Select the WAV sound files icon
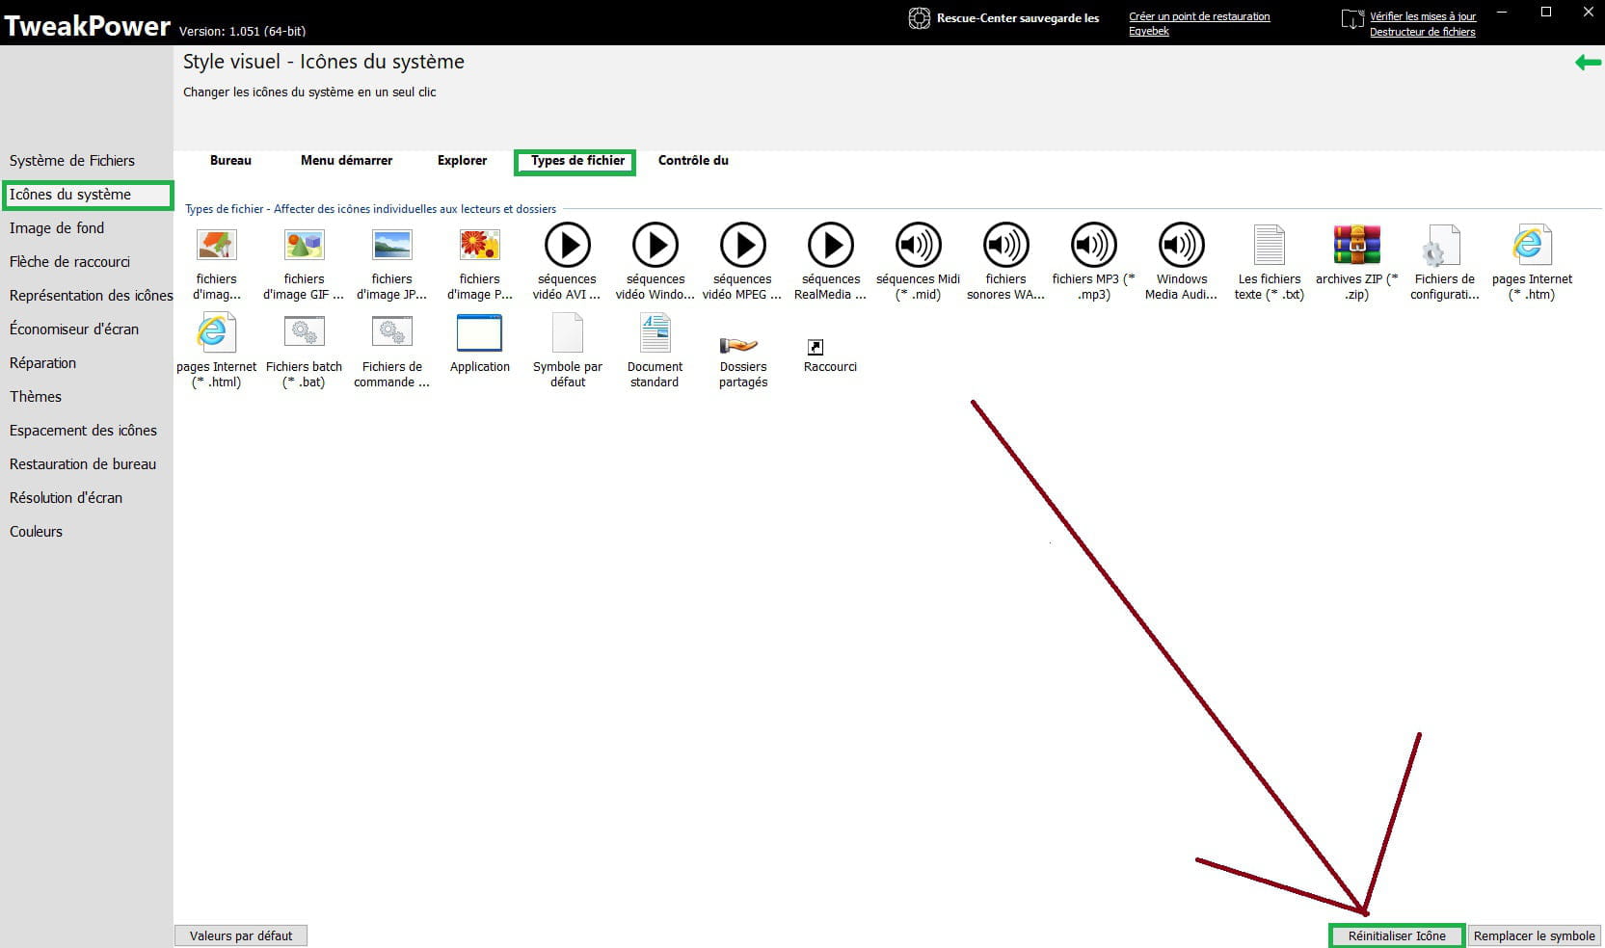Image resolution: width=1605 pixels, height=948 pixels. point(1005,246)
